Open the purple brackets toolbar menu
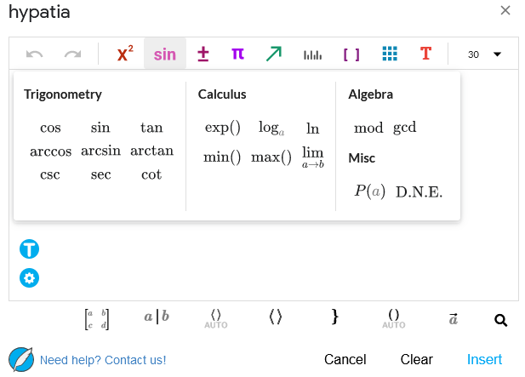The image size is (525, 377). pos(351,54)
